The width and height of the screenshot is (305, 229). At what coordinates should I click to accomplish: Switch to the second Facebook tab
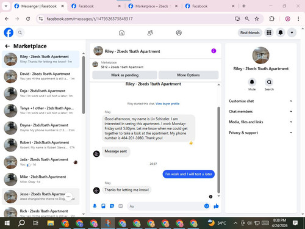click(x=96, y=6)
